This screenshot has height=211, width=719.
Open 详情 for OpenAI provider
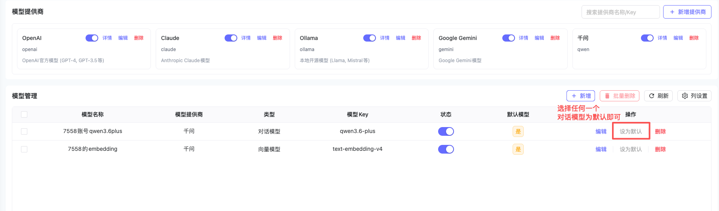(107, 38)
